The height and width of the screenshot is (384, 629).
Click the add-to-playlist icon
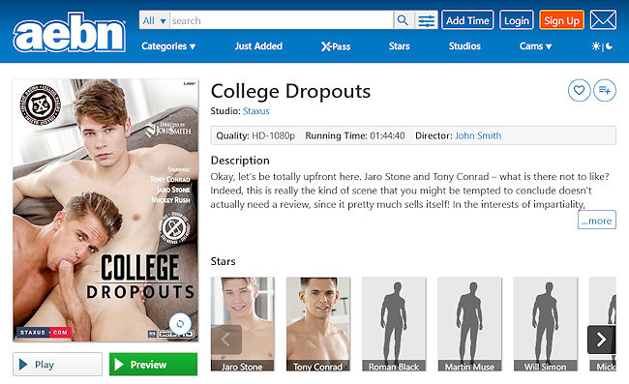(x=605, y=91)
